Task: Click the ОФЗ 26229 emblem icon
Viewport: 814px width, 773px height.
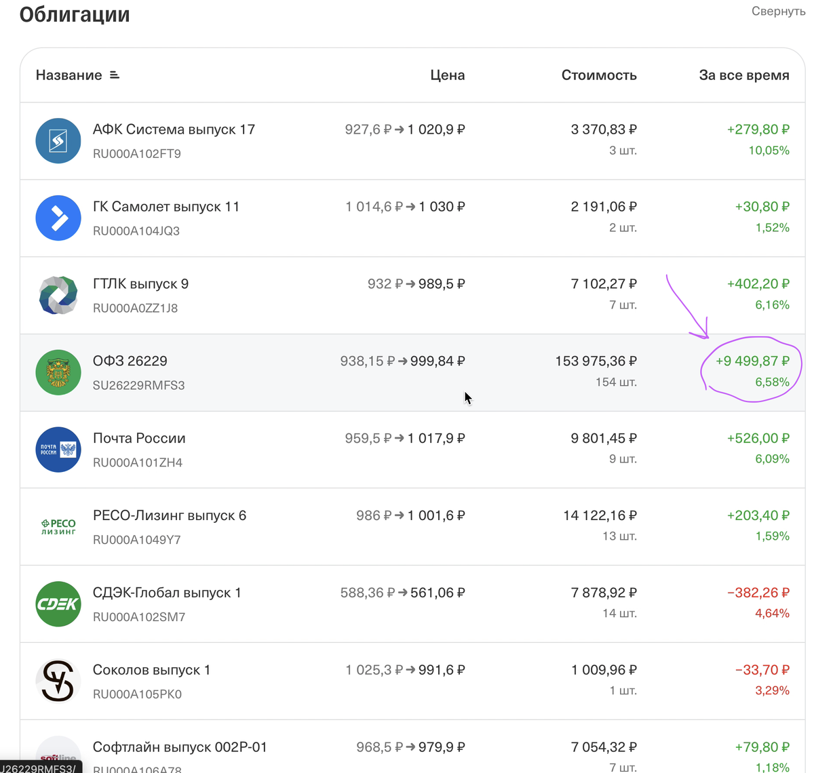Action: pyautogui.click(x=58, y=372)
